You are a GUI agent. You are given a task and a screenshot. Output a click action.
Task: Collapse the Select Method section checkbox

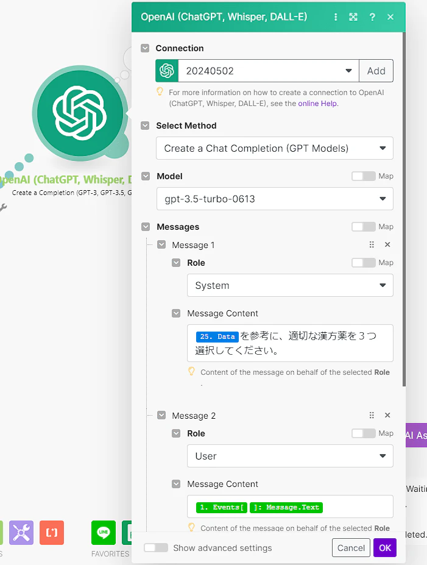tap(145, 126)
